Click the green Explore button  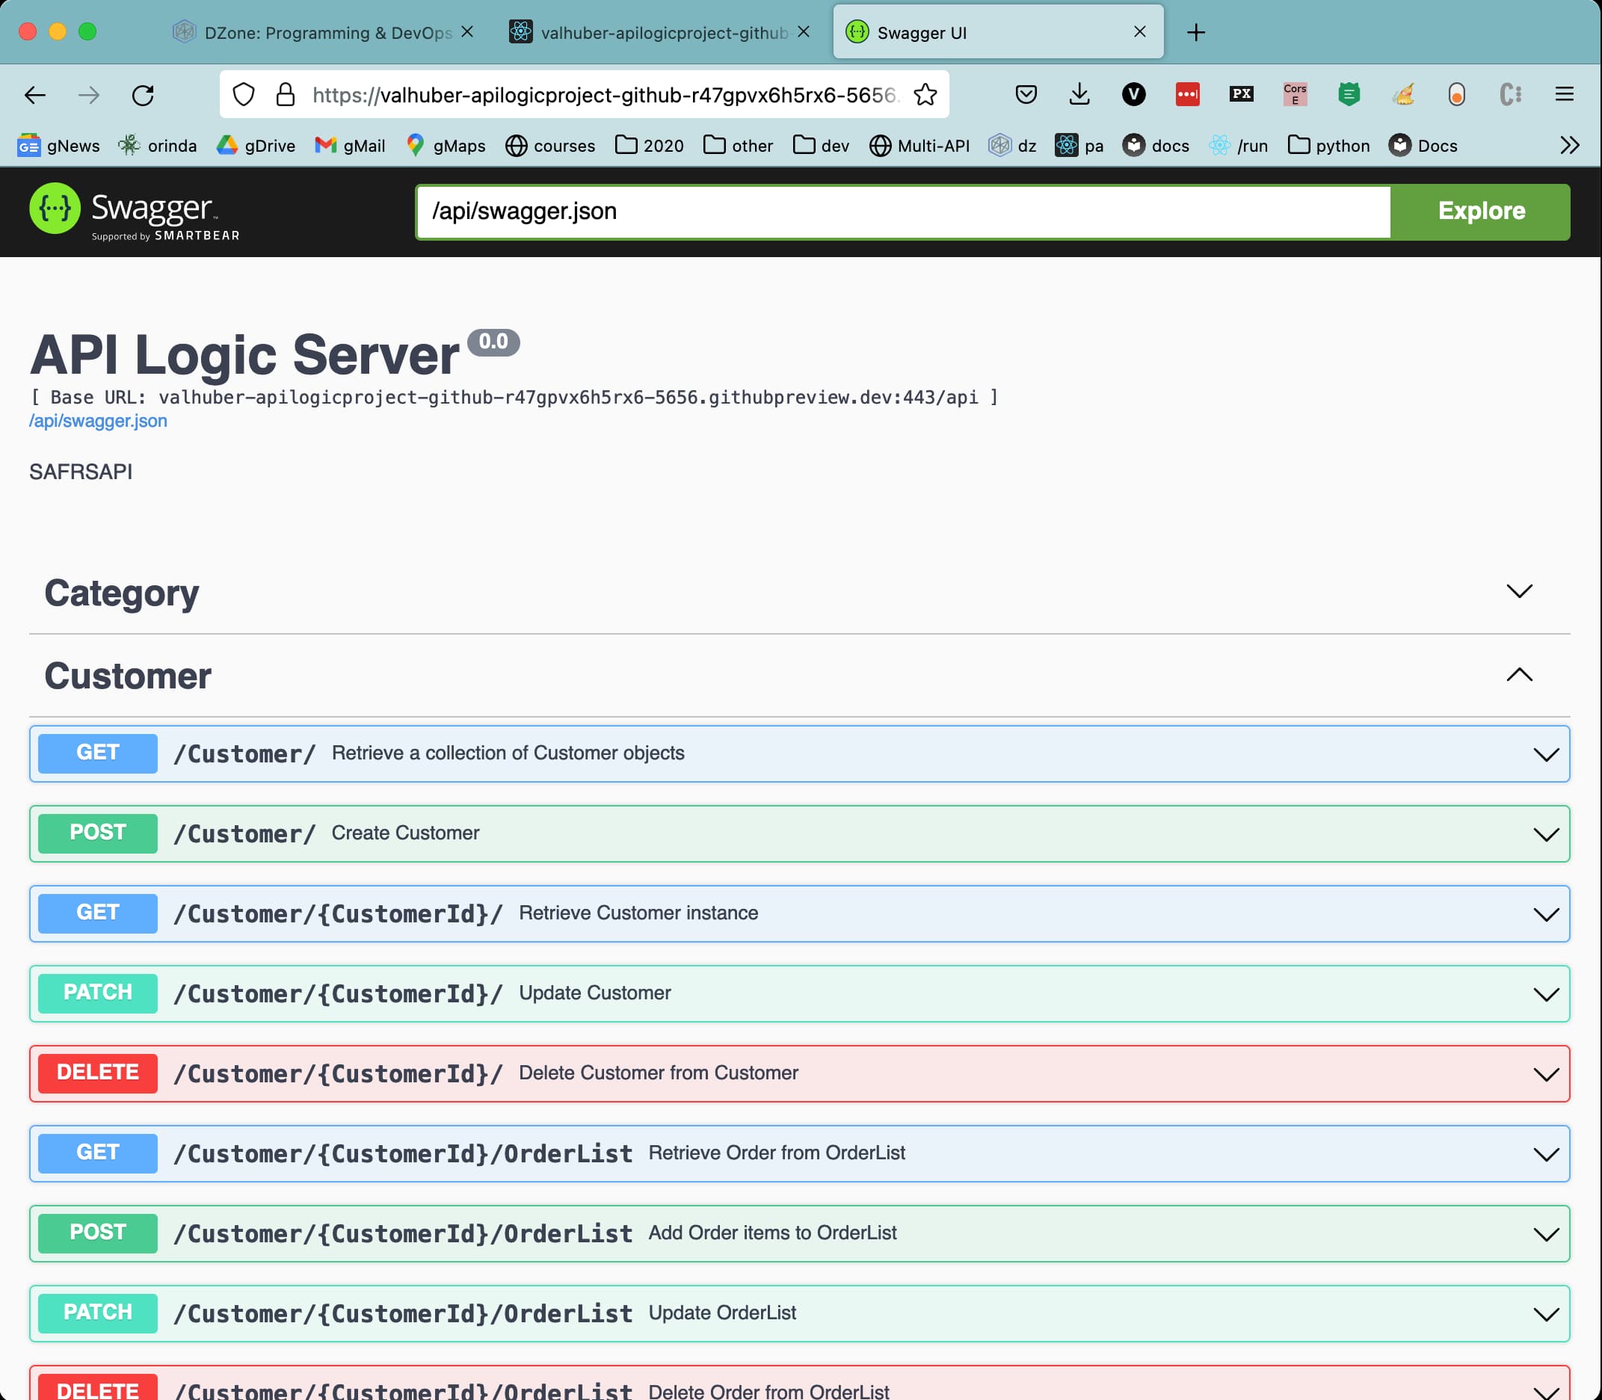[x=1481, y=211]
